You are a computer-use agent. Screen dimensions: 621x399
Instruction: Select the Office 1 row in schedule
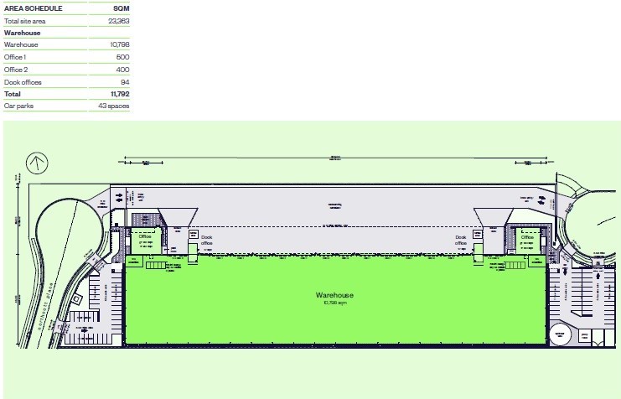[66, 57]
